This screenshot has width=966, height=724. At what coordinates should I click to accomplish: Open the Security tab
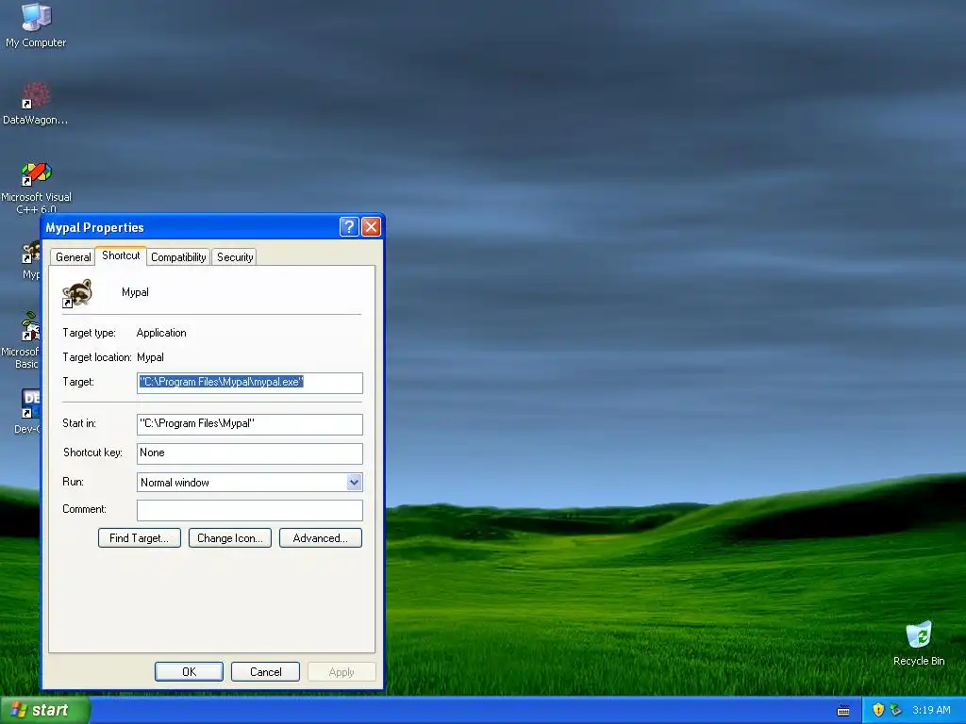(235, 257)
